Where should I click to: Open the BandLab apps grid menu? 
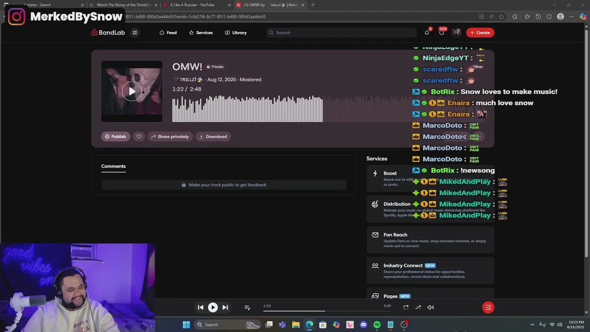click(135, 33)
